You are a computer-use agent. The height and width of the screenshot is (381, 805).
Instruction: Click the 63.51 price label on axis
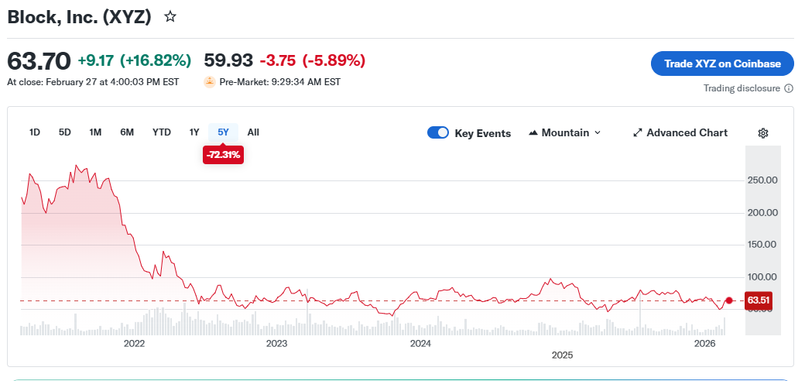tap(759, 300)
